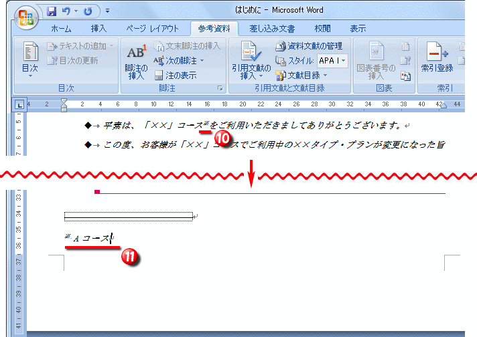
Task: Switch to the 挿入 tab
Action: click(99, 29)
